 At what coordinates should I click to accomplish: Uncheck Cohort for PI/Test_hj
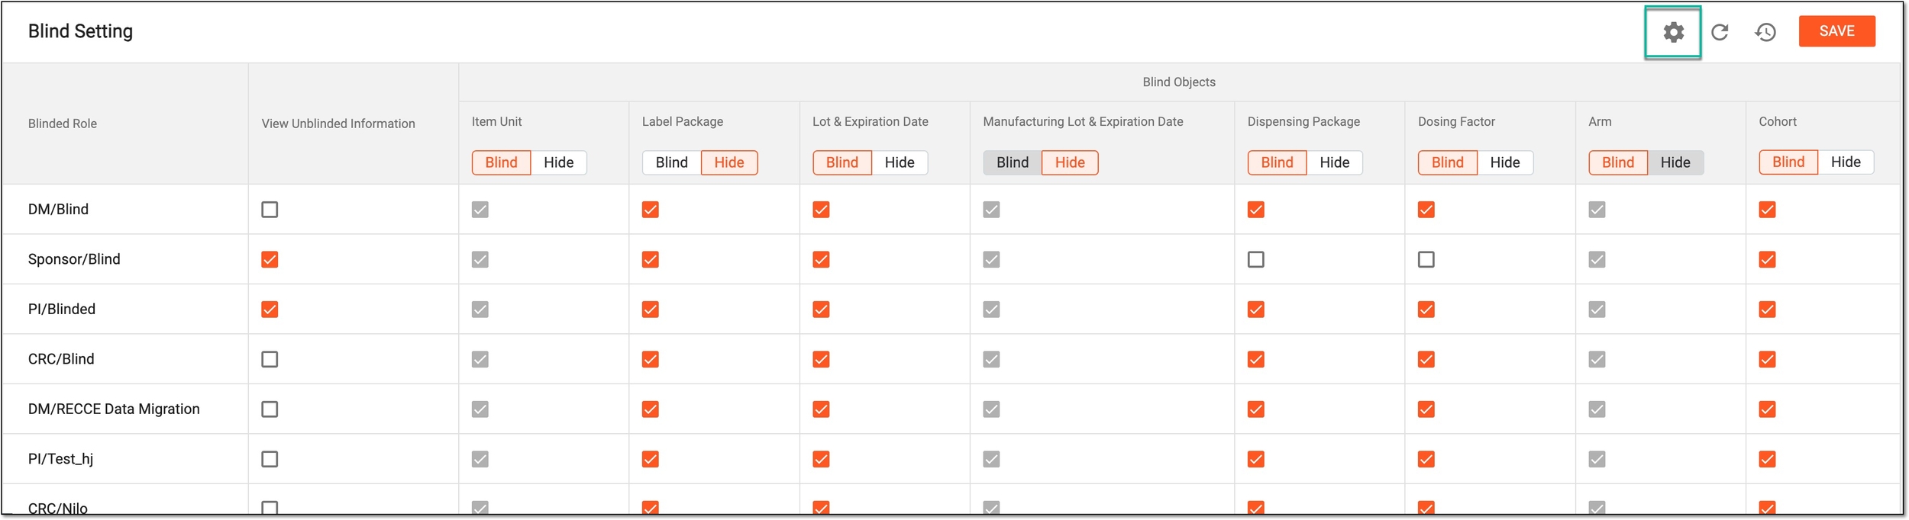[x=1768, y=459]
